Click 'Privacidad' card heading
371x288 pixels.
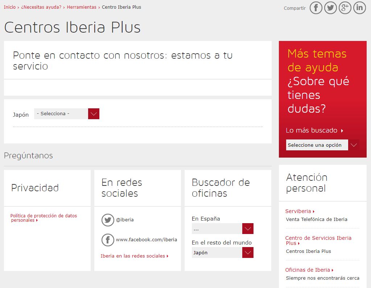[35, 188]
